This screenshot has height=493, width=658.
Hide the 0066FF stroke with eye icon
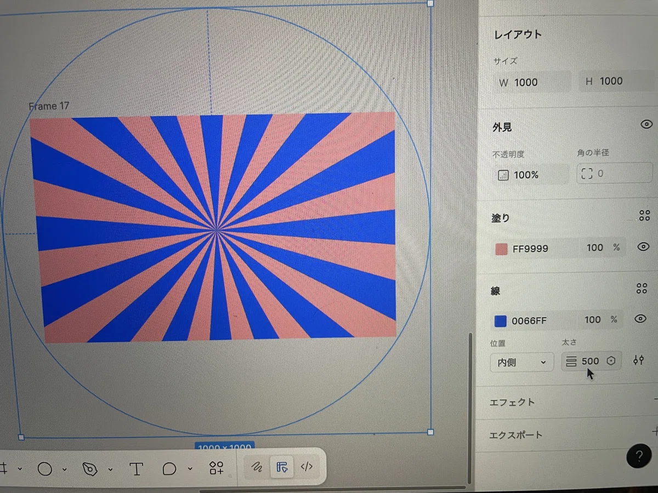[x=640, y=319]
